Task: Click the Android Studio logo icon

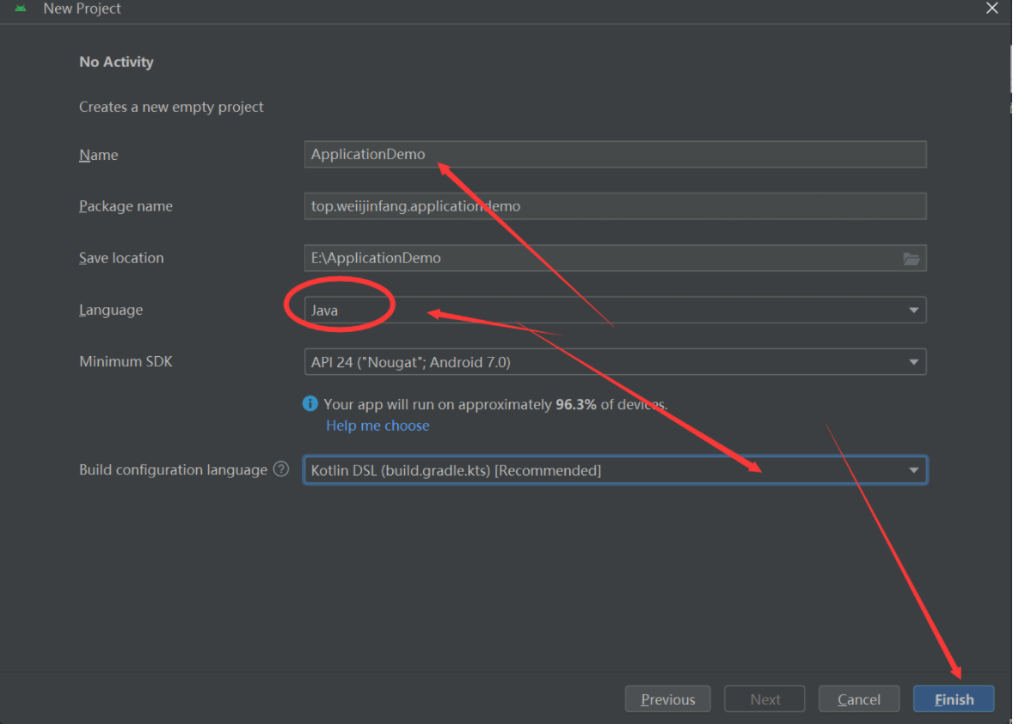Action: 21,9
